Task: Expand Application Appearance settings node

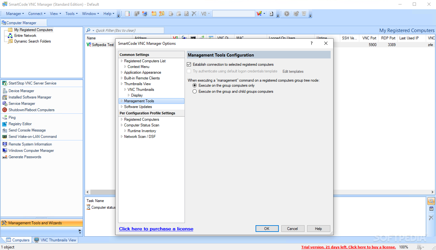Action: point(122,72)
